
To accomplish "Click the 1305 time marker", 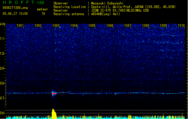I will pyautogui.click(x=92, y=26).
